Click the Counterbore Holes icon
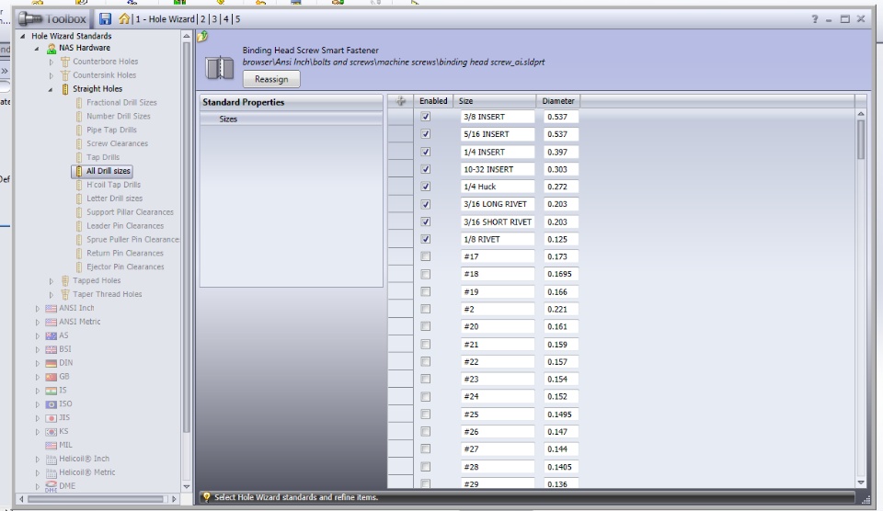 click(65, 62)
